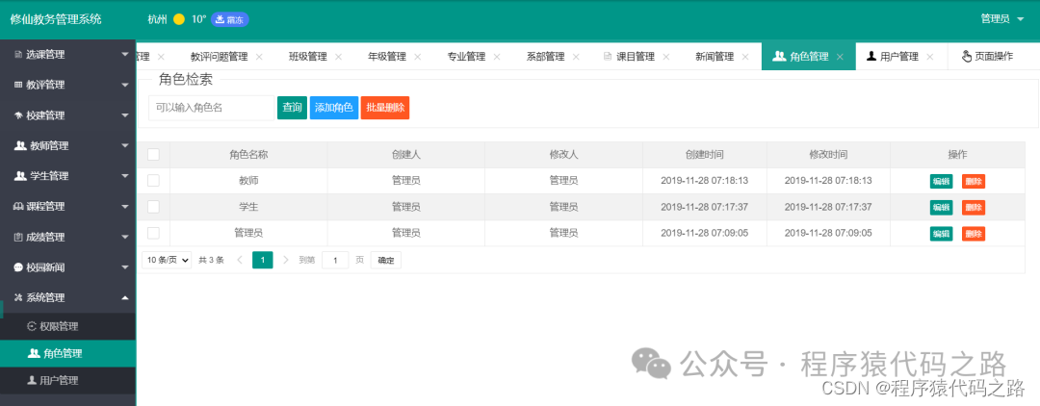The image size is (1040, 406).
Task: Click the 校建管理 sidebar icon
Action: pos(18,115)
